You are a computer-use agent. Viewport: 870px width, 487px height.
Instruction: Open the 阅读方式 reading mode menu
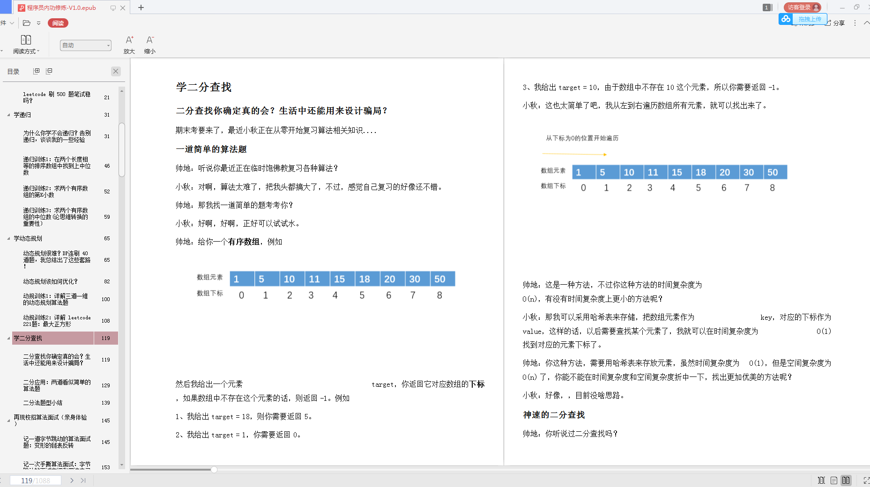click(x=26, y=45)
